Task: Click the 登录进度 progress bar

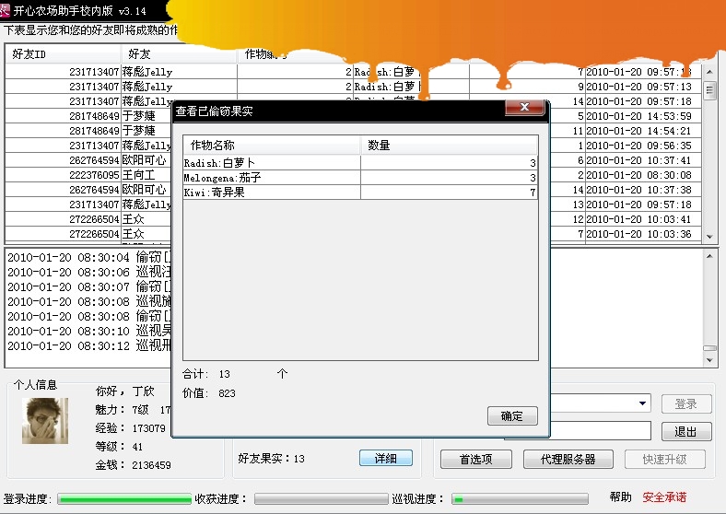Action: pyautogui.click(x=123, y=499)
